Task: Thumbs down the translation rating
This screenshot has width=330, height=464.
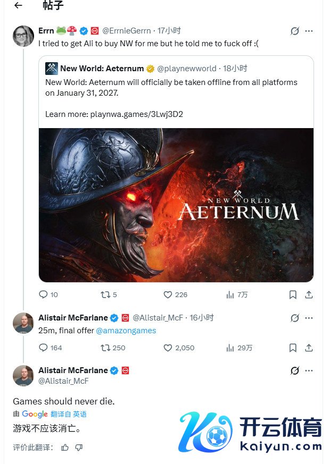Action: (79, 448)
